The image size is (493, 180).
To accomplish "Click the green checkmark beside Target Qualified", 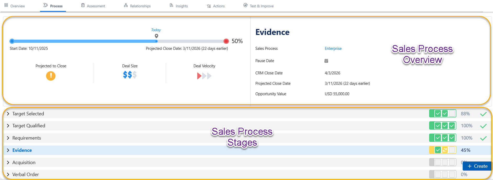I will pyautogui.click(x=483, y=126).
